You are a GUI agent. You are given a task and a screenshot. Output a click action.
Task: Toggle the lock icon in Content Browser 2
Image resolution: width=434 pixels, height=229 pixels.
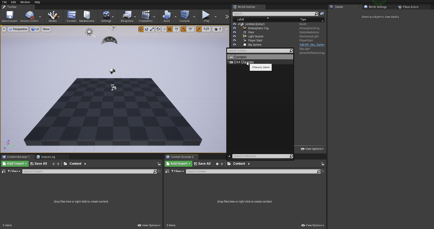point(323,164)
